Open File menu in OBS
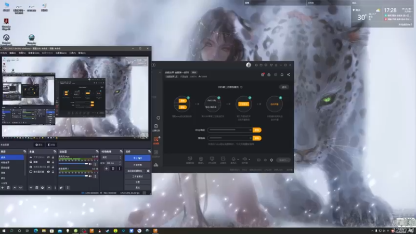This screenshot has width=416, height=234. (3, 53)
